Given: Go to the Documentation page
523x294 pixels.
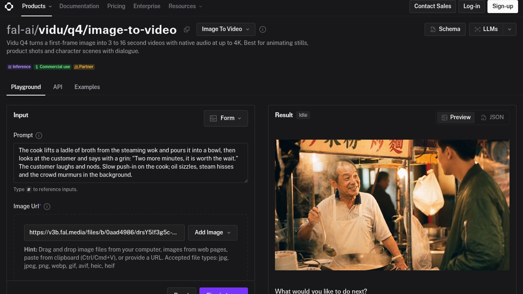Looking at the screenshot, I should 79,6.
